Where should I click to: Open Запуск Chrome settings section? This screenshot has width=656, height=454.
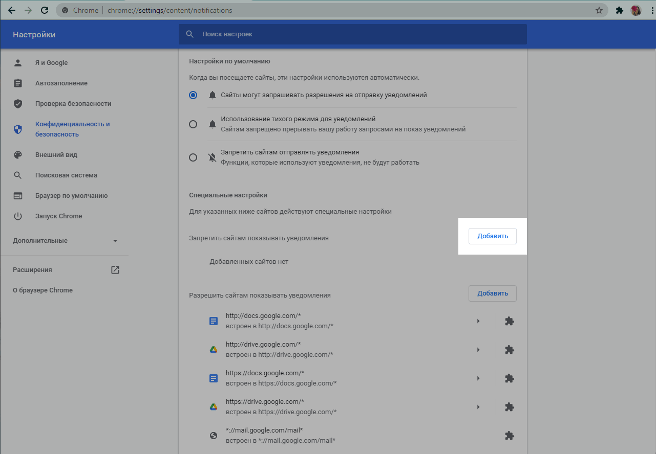(58, 216)
